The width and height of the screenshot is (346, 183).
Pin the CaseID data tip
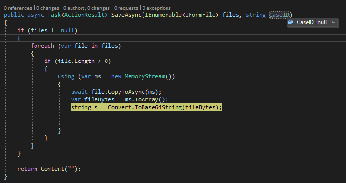click(x=333, y=22)
